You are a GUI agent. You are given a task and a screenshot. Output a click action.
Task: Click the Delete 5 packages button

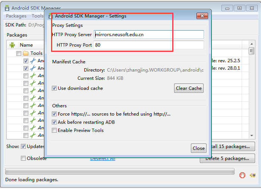[227, 158]
